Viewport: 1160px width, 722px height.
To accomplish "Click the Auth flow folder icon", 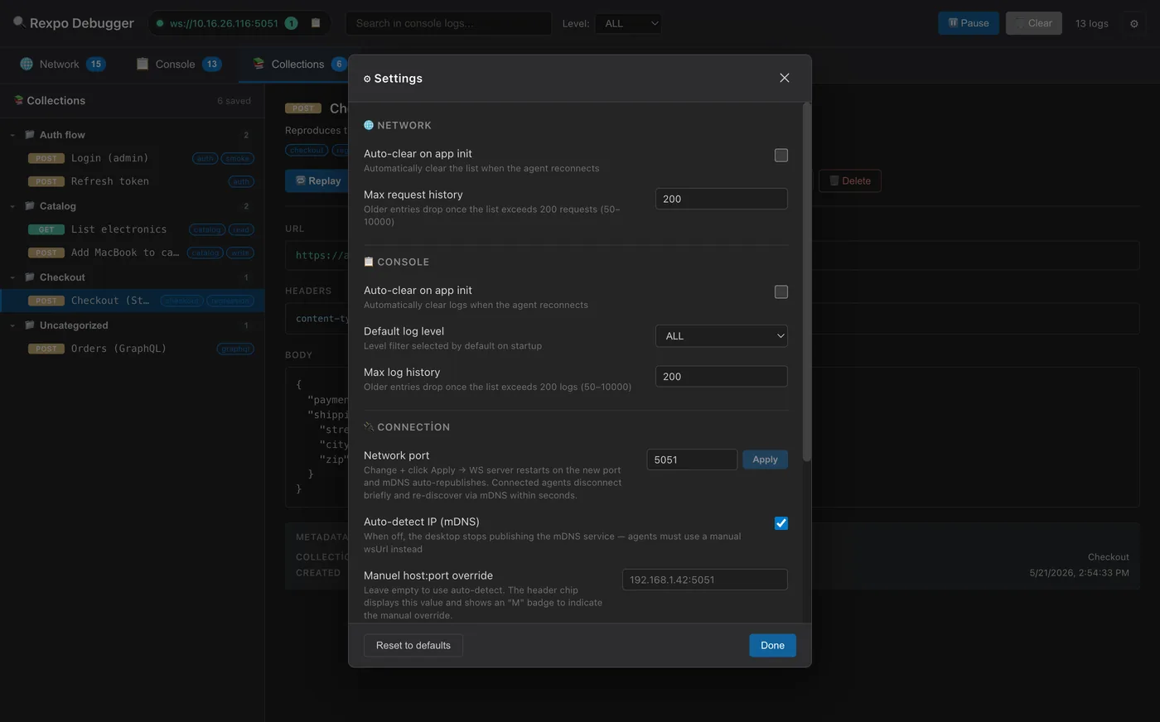I will click(30, 135).
